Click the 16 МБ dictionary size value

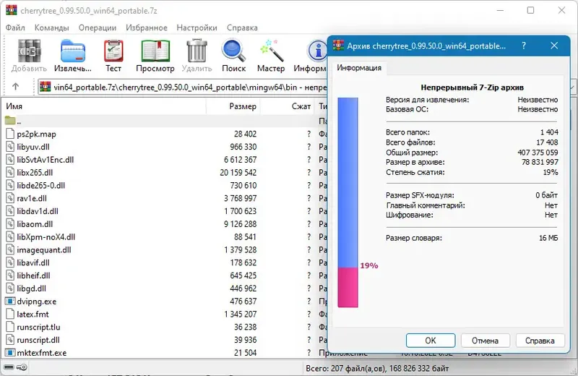[x=548, y=238]
